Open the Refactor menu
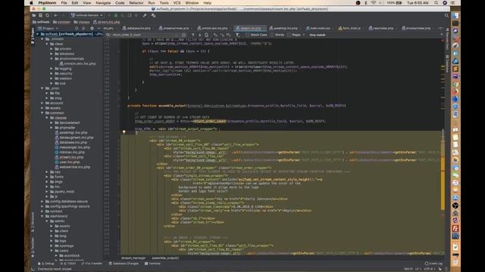Screen dimensions: 485x272 [136, 3]
